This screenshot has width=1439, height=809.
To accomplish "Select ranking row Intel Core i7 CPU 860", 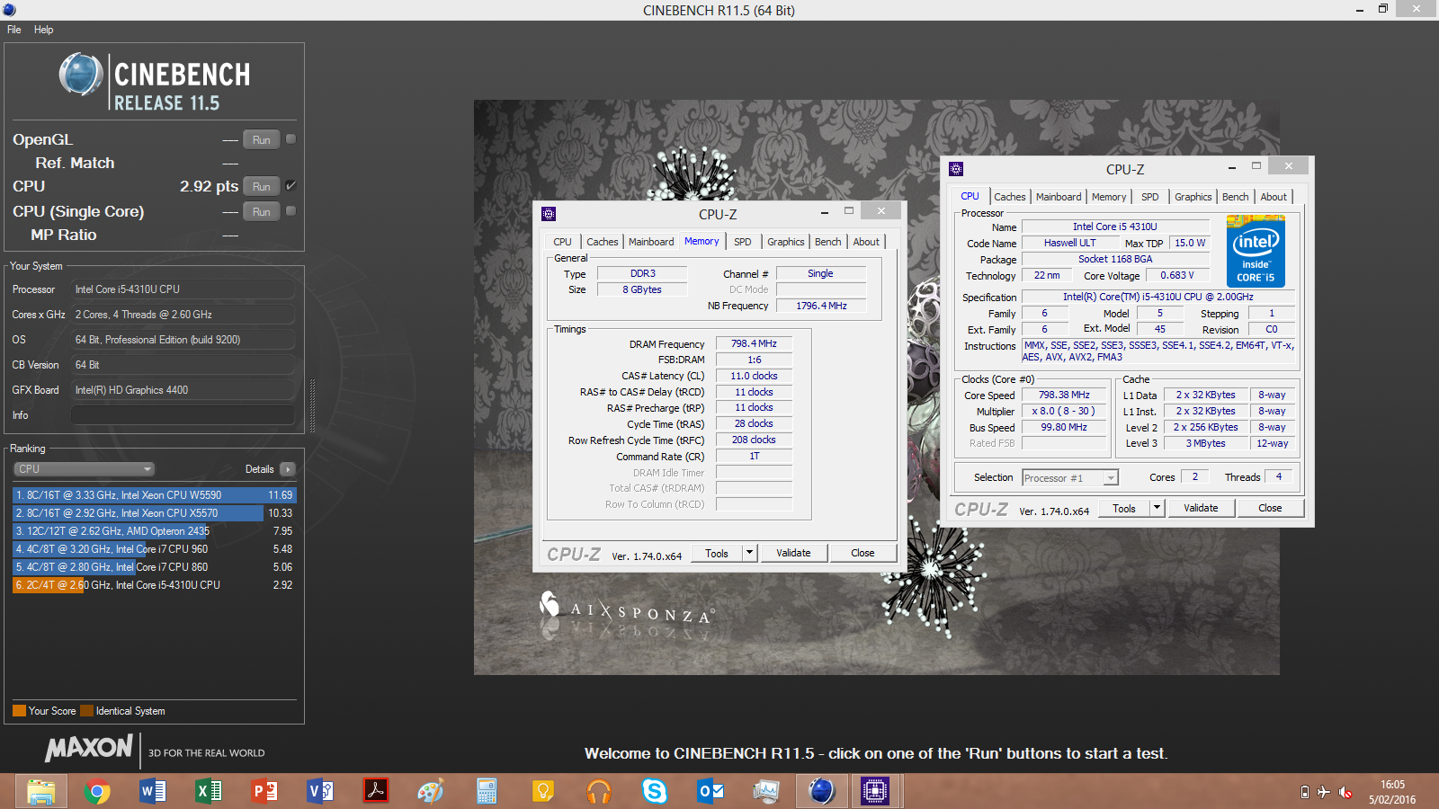I will (x=153, y=567).
